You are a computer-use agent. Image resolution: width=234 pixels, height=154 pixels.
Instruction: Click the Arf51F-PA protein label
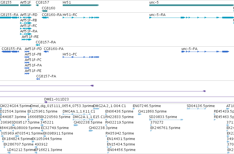point(33,65)
